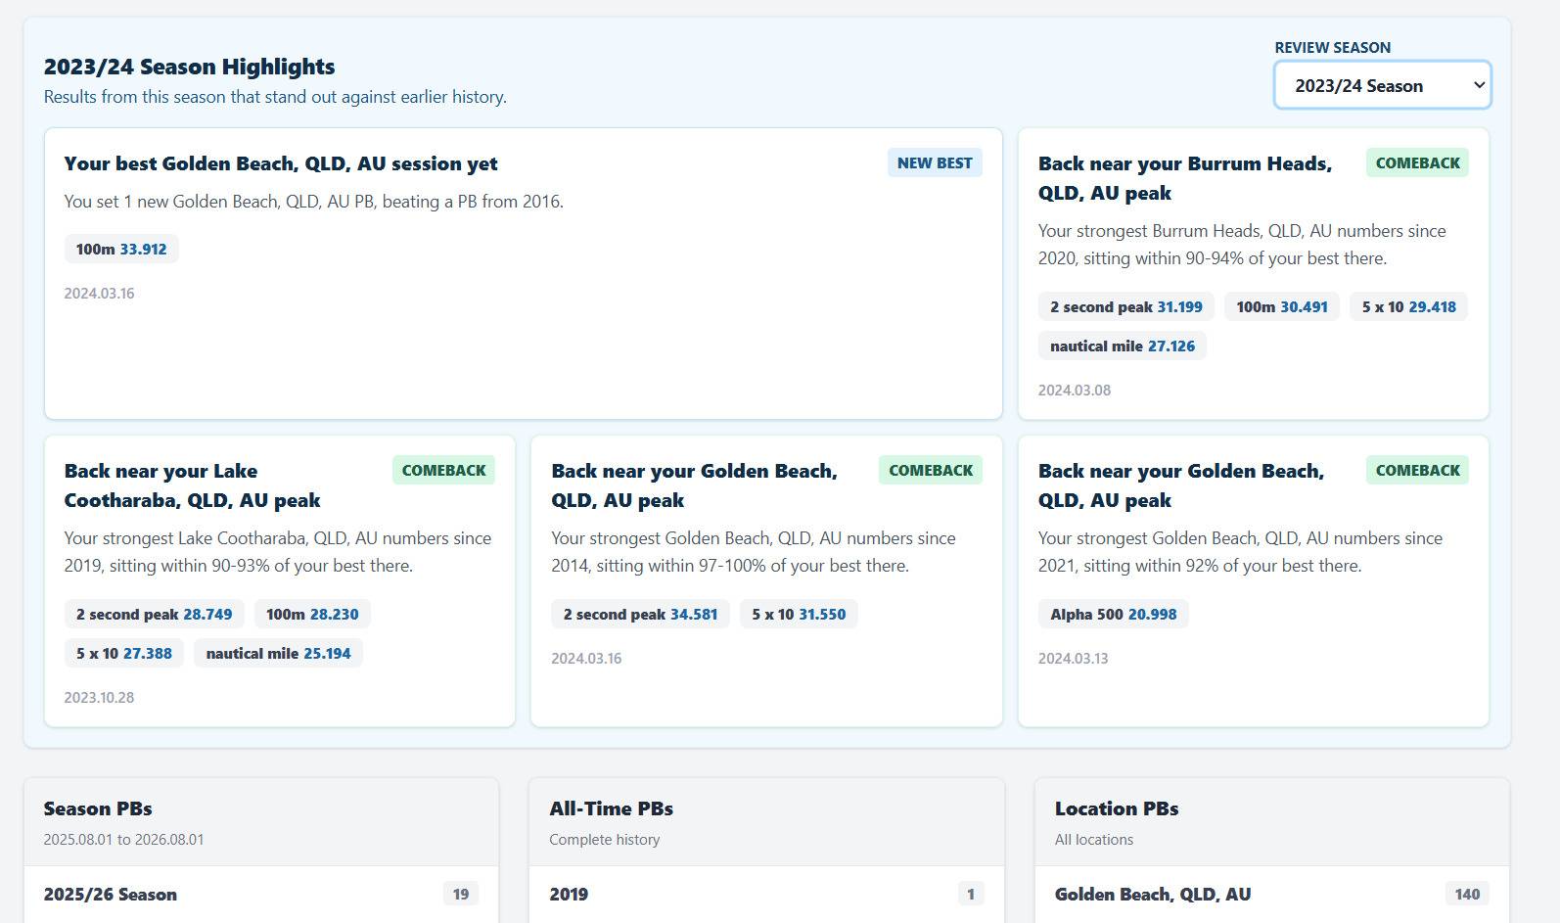
Task: Open the Golden Beach, QLD, AU location row
Action: point(1272,894)
